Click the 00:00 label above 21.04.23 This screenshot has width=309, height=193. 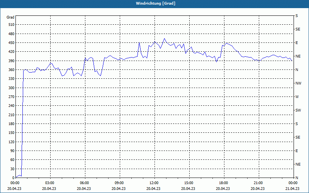click(x=292, y=183)
